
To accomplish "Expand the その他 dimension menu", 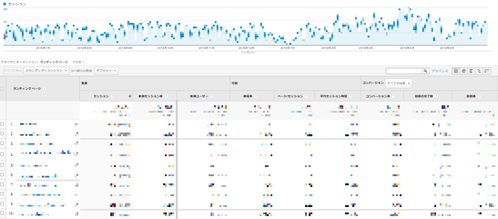I will point(78,62).
